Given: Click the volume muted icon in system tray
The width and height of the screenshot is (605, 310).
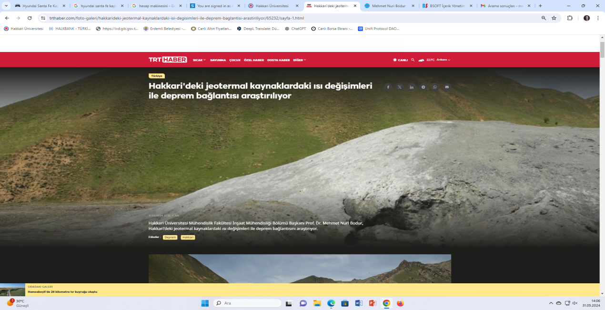Looking at the screenshot, I should pyautogui.click(x=575, y=303).
